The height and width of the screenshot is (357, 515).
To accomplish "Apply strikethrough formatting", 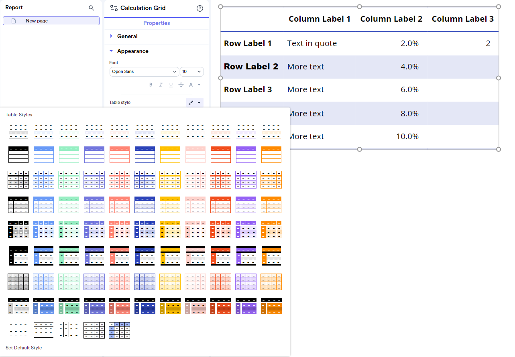I will tap(181, 85).
